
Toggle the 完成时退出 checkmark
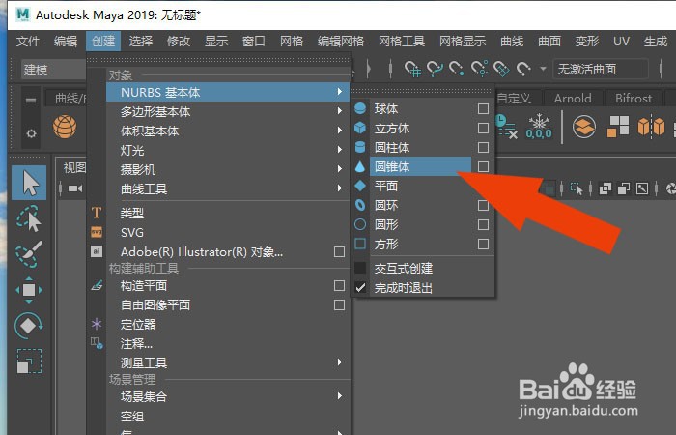(x=360, y=287)
